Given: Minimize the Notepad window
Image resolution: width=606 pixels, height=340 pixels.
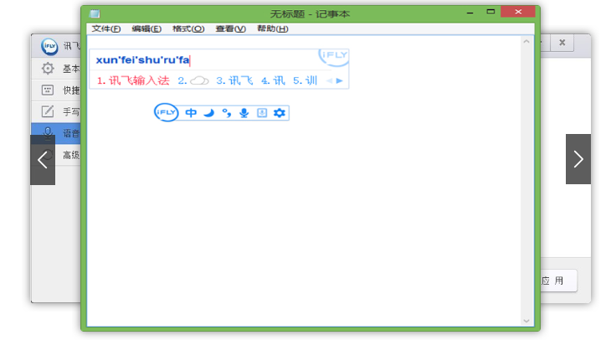Looking at the screenshot, I should click(x=470, y=13).
